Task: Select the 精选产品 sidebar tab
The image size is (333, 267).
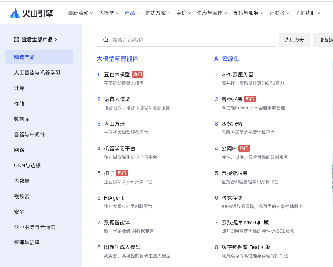Action: point(39,57)
